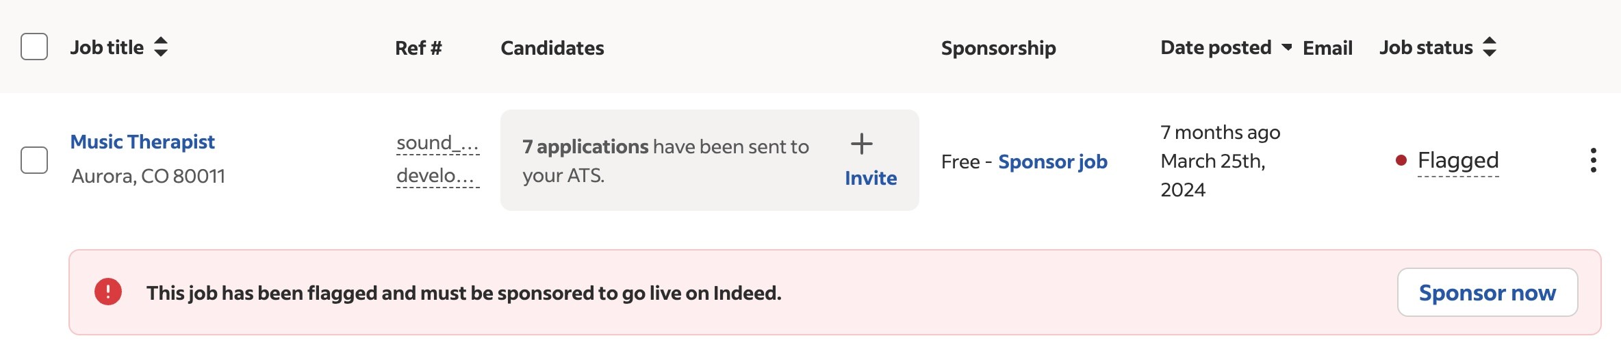Click the Flagged status label

pyautogui.click(x=1458, y=160)
